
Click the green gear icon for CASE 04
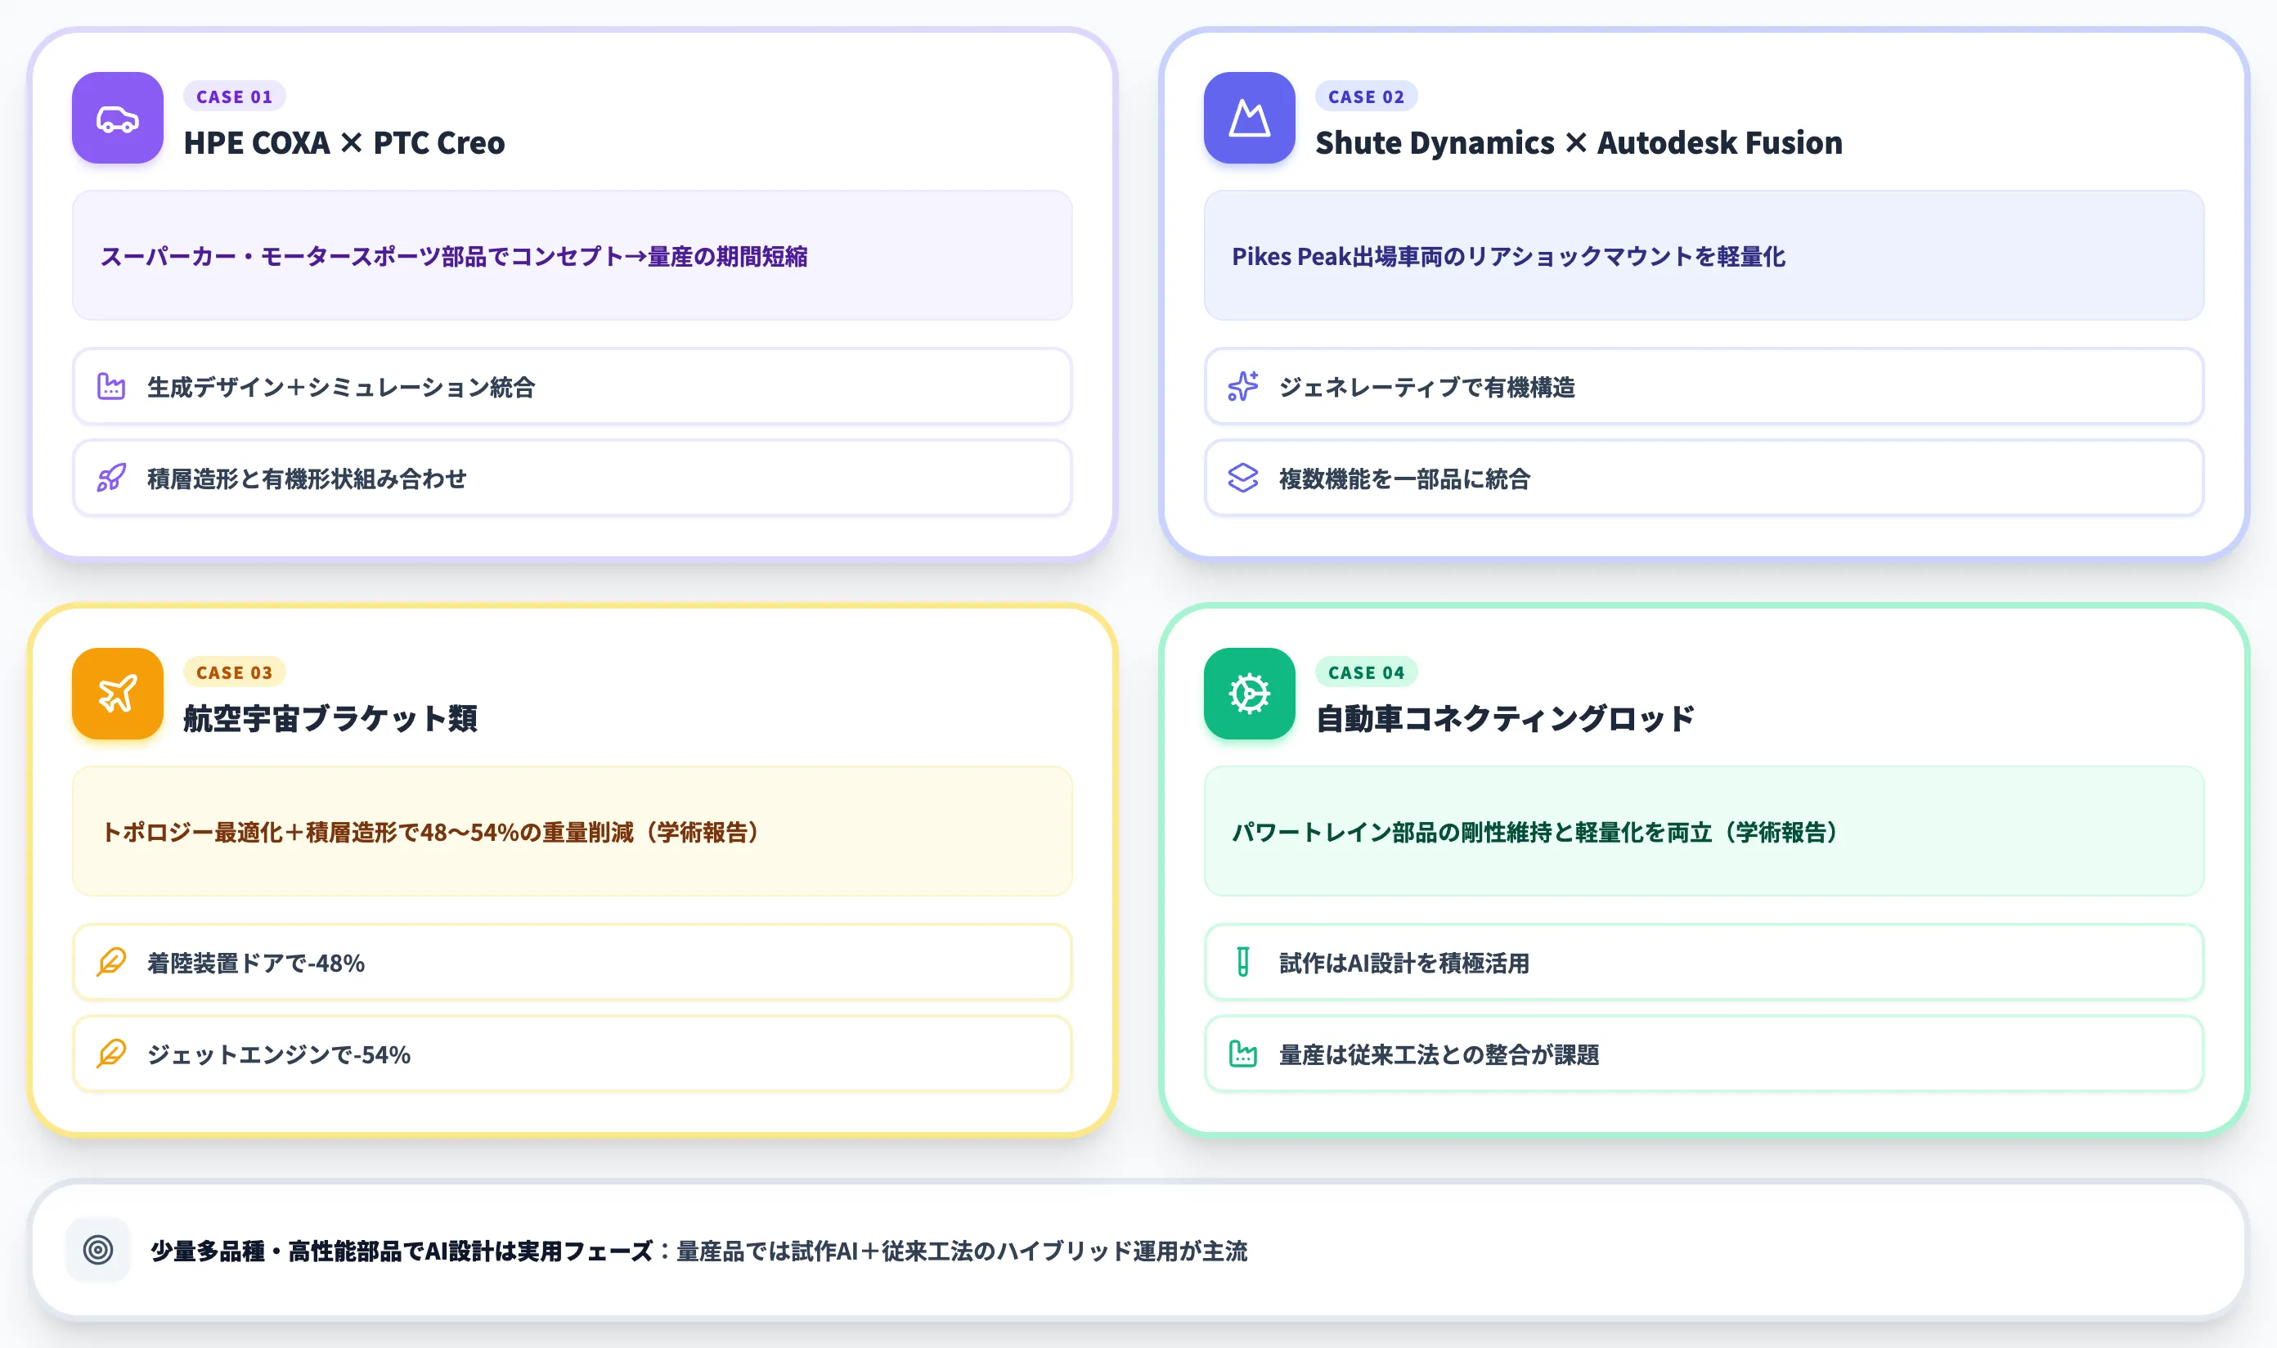[x=1249, y=693]
